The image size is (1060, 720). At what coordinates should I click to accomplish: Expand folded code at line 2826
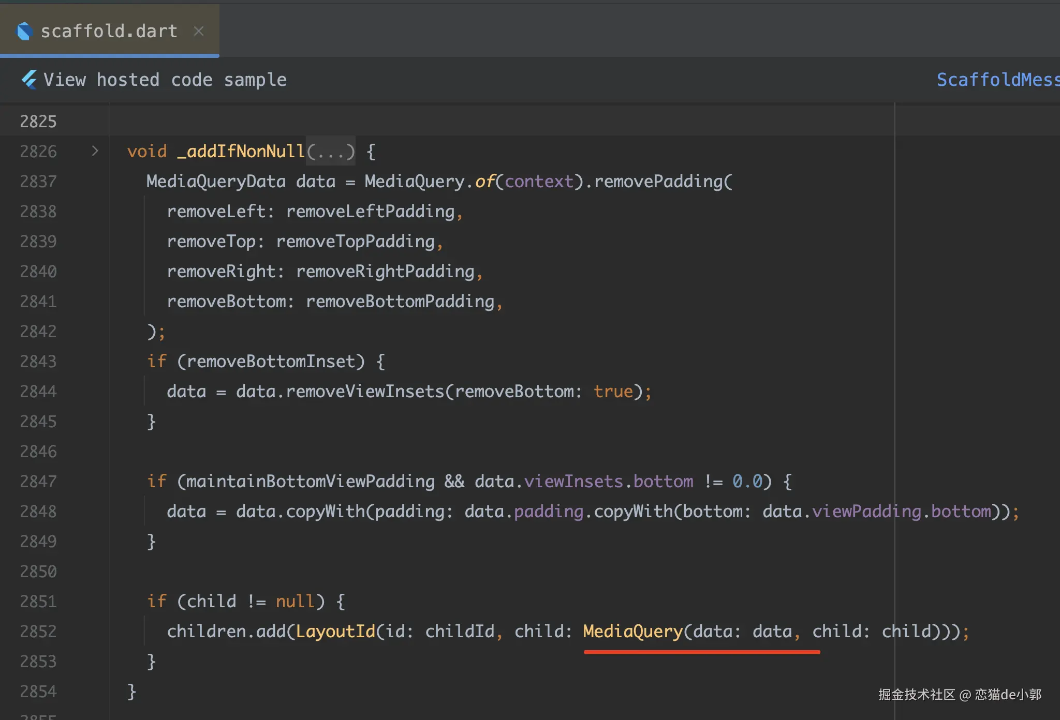[x=95, y=151]
